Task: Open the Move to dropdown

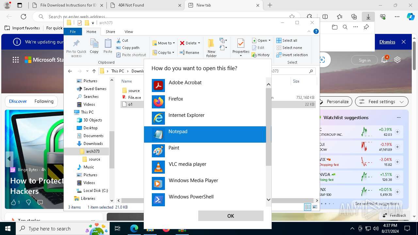Action: pyautogui.click(x=164, y=43)
